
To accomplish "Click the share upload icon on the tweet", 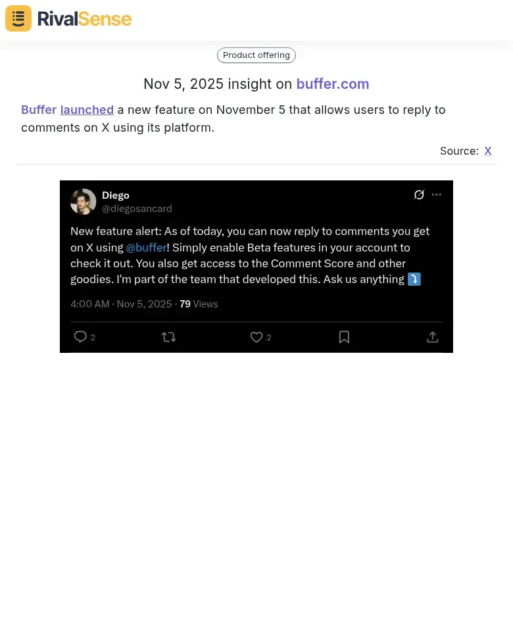I will pyautogui.click(x=433, y=336).
